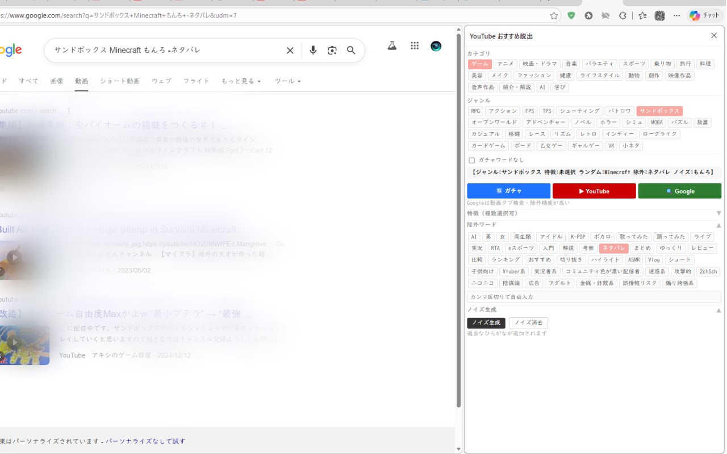Select the 紹介・解説 category tag
727x454 pixels.
pos(517,87)
